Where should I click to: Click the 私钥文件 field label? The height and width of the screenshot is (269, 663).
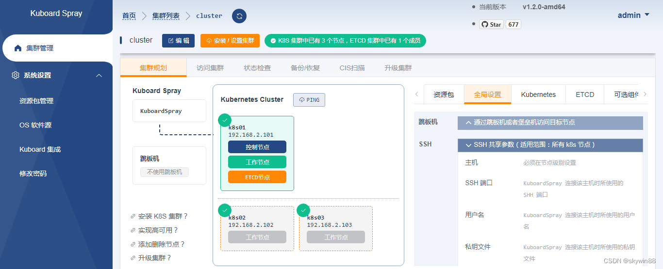coord(478,247)
